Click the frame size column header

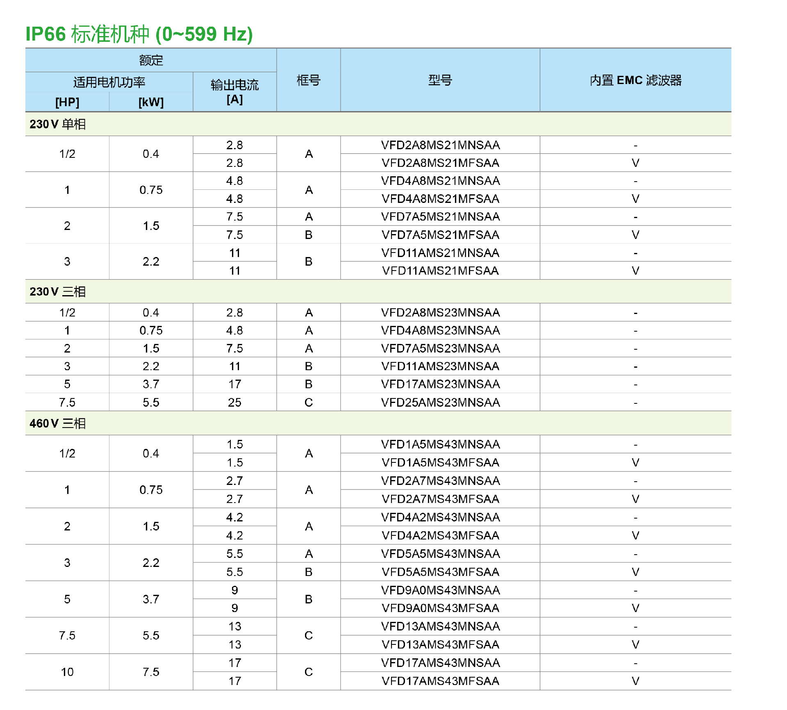308,80
